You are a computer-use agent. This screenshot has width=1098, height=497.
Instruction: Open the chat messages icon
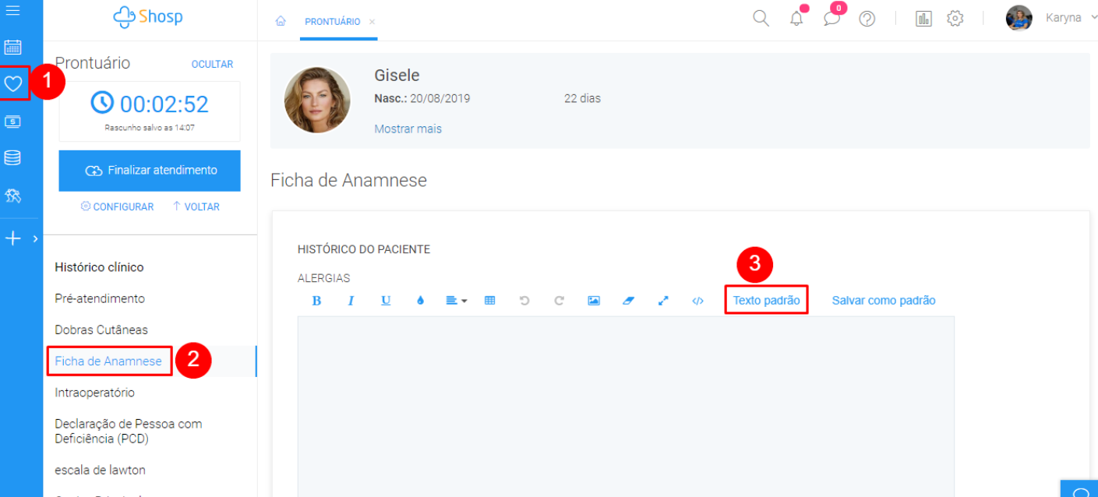831,19
